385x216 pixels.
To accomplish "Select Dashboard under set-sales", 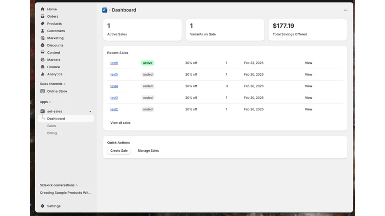I will pos(66,119).
